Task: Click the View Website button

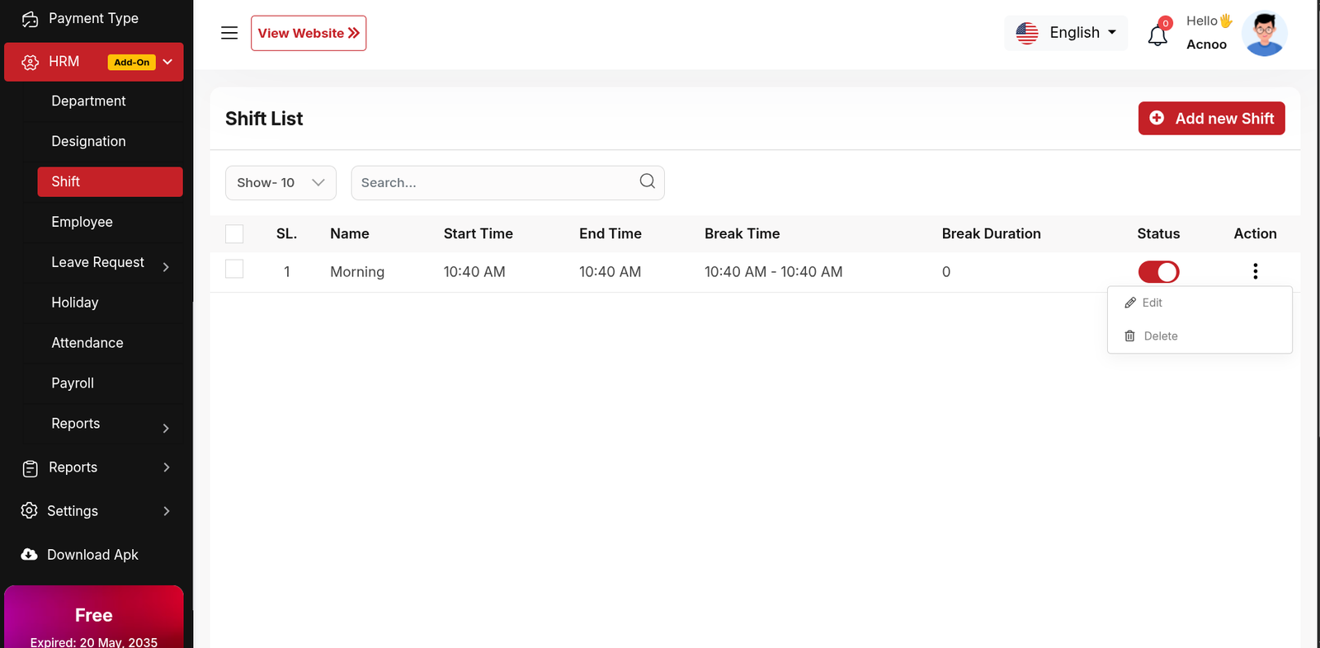Action: (x=309, y=33)
